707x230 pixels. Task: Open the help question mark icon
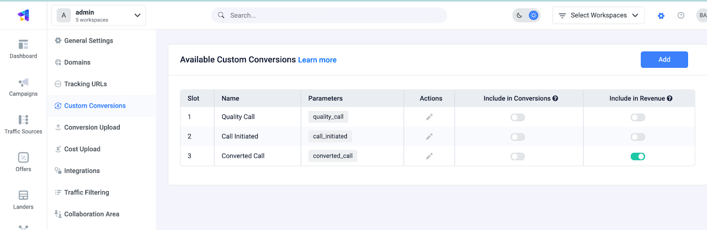(681, 15)
